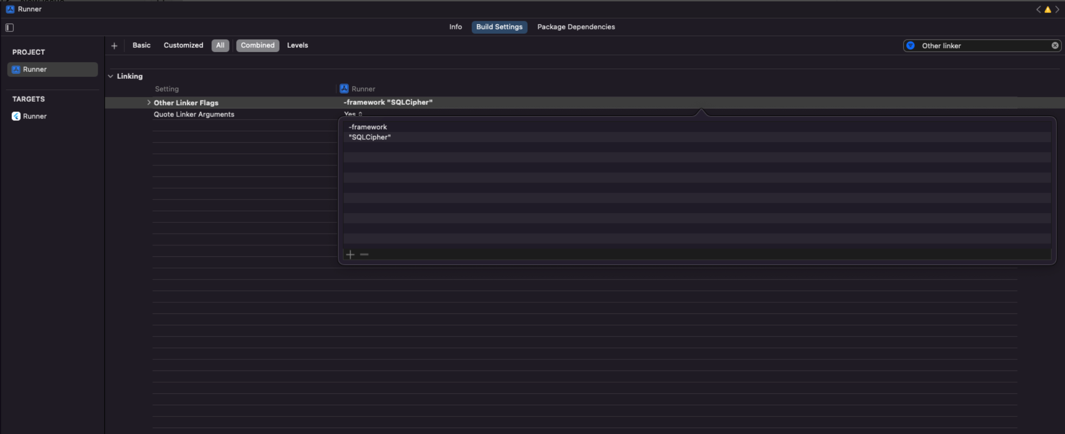Image resolution: width=1065 pixels, height=434 pixels.
Task: Show All build settings
Action: (220, 45)
